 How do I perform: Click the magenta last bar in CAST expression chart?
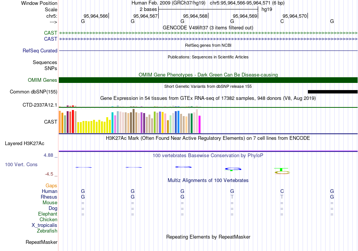tap(199, 124)
